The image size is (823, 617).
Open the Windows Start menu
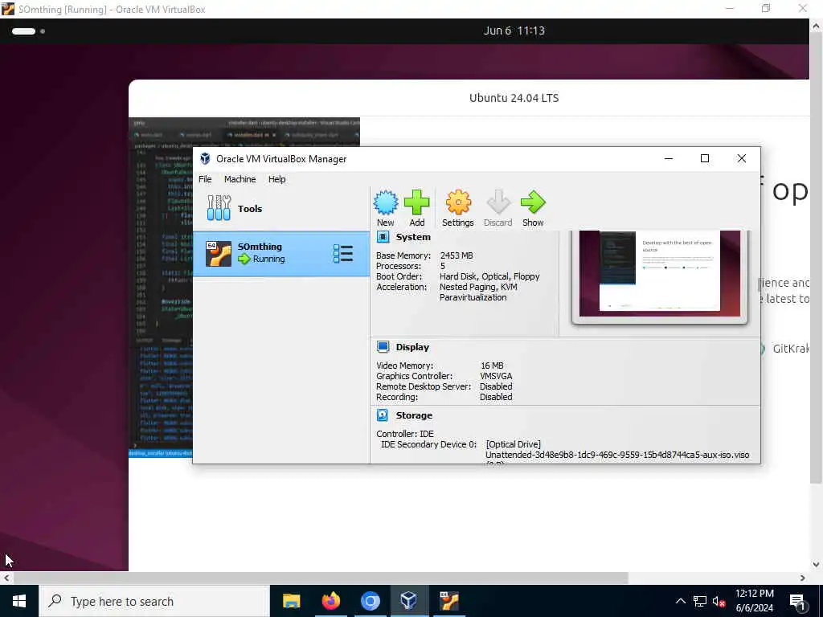[x=19, y=601]
